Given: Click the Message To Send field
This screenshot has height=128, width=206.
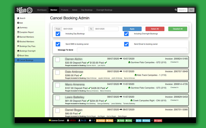Looking at the screenshot, I should (132, 50).
